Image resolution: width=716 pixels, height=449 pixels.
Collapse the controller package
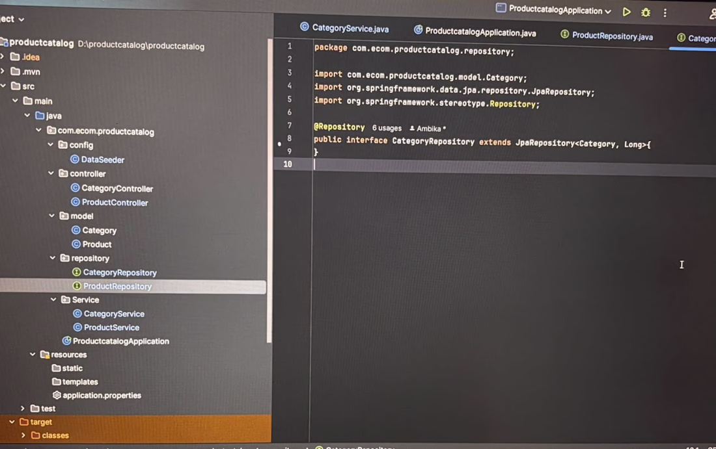click(51, 173)
